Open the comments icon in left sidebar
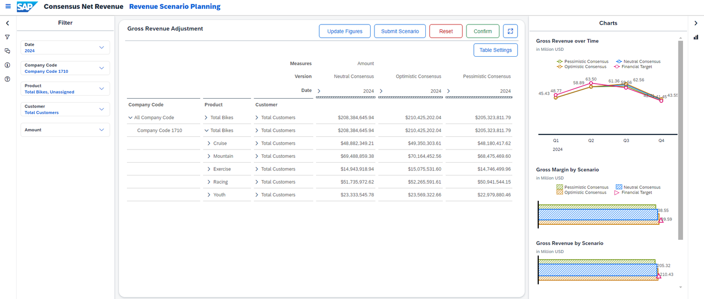704x299 pixels. tap(7, 51)
